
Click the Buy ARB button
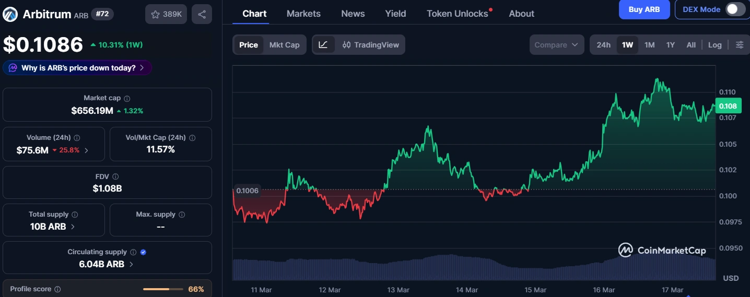[x=644, y=9]
